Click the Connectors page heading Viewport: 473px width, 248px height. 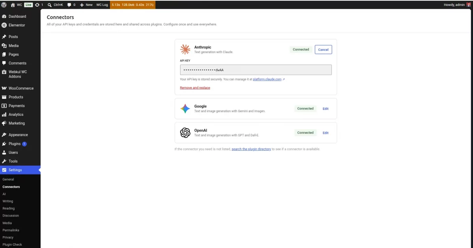click(60, 17)
